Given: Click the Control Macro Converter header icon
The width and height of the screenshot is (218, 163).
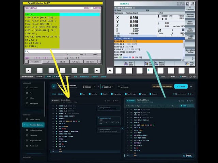Looking at the screenshot, I should pos(54,86).
